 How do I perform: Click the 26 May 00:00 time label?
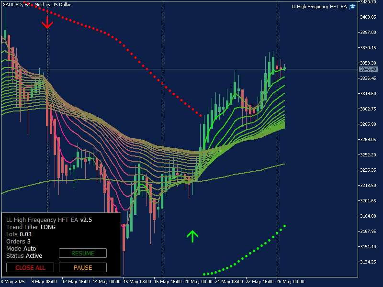[290, 281]
